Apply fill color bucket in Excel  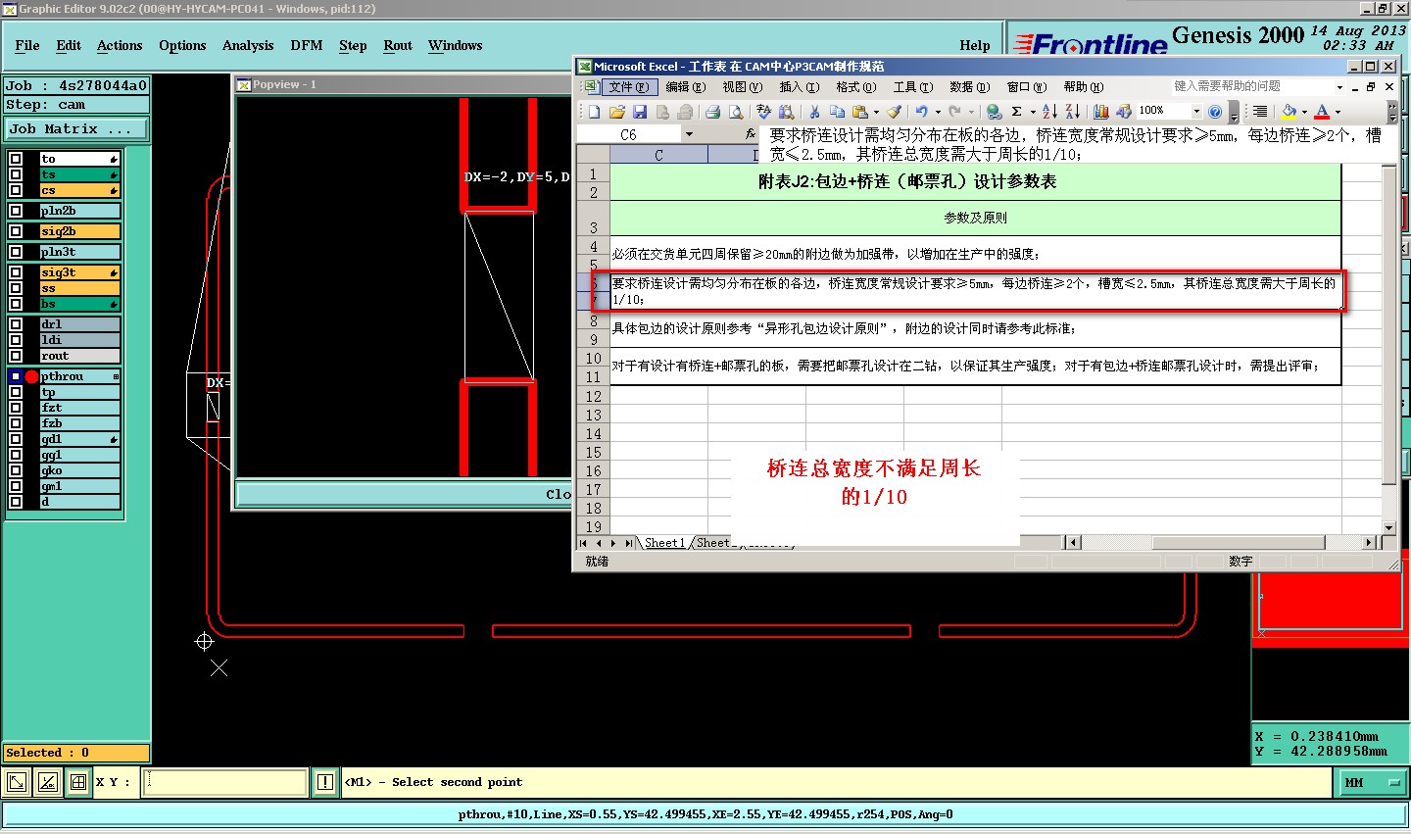[1289, 112]
